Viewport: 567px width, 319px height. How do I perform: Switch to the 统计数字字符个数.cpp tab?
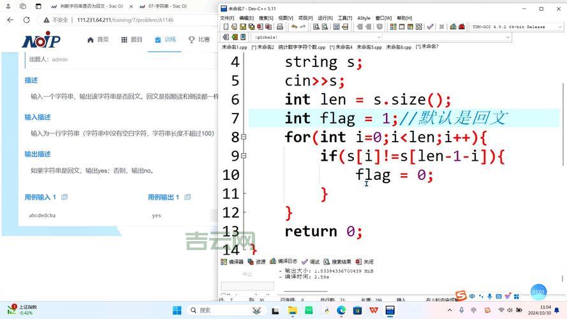pyautogui.click(x=302, y=47)
